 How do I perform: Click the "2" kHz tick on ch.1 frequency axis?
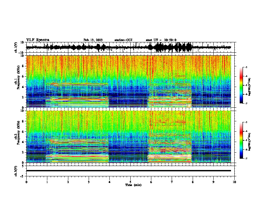pos(23,97)
